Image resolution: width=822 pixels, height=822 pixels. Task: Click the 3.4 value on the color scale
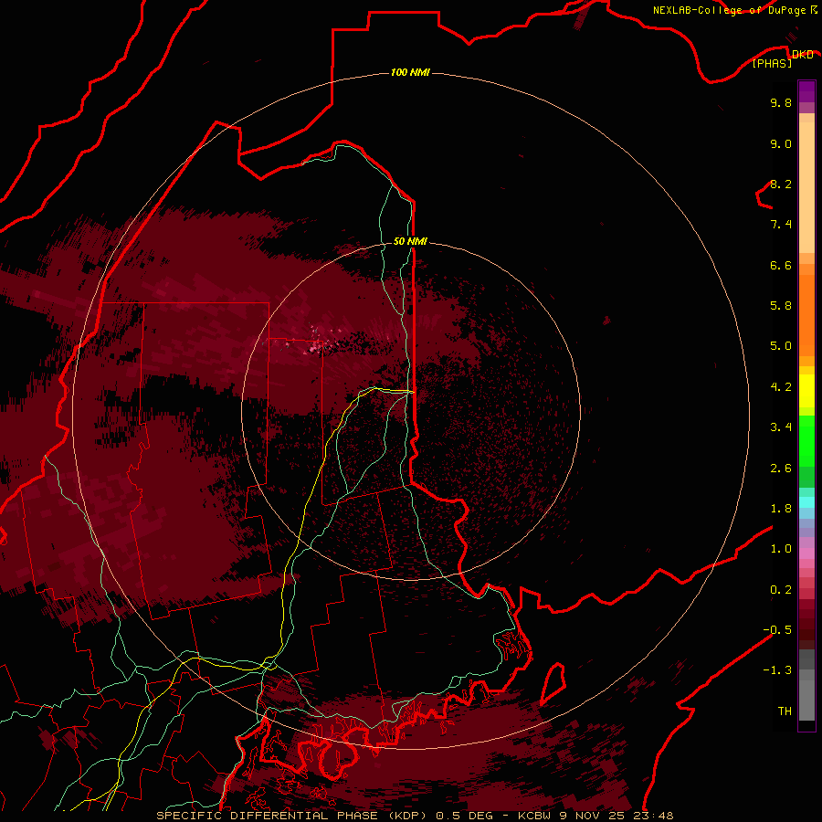[x=781, y=427]
